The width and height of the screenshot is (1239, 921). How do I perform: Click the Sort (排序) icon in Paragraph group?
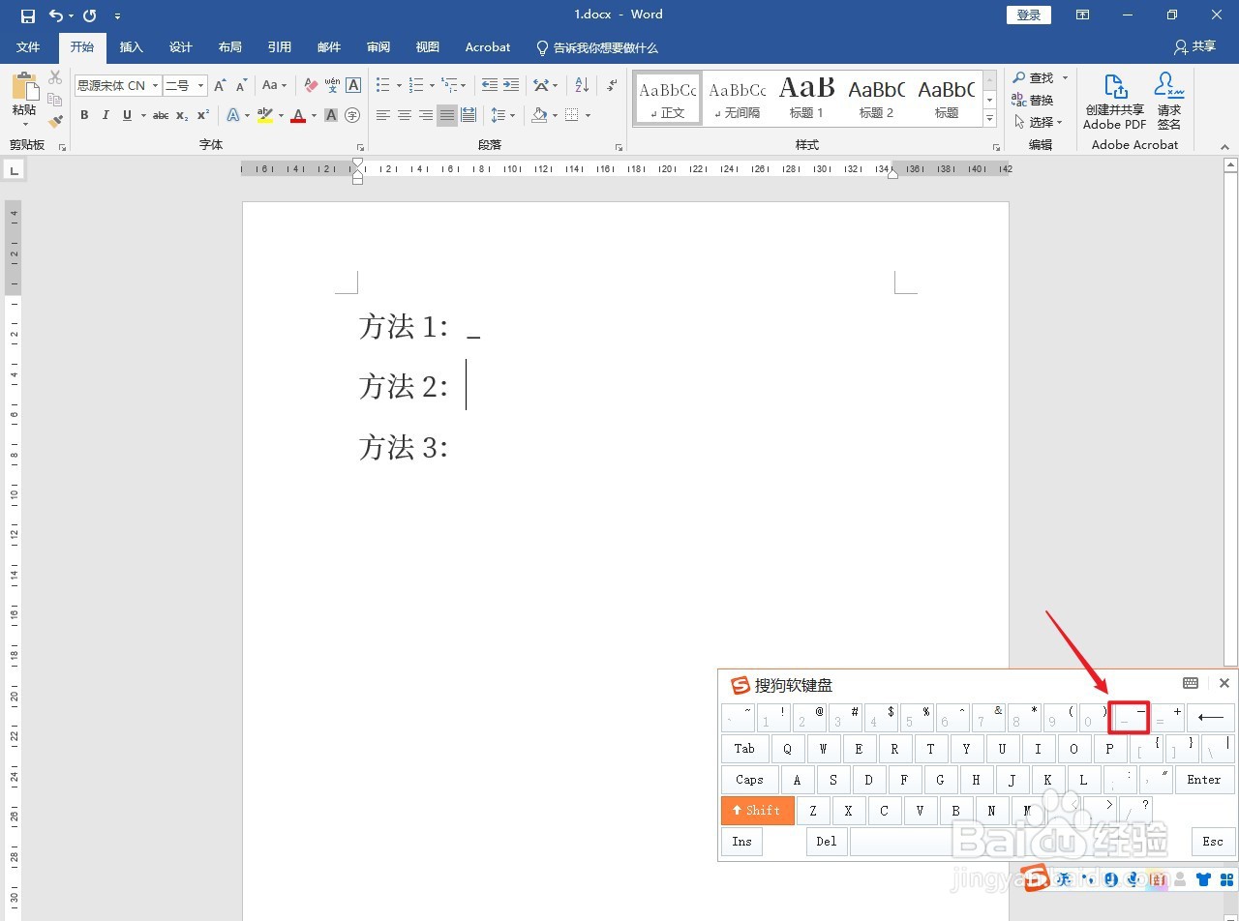582,85
